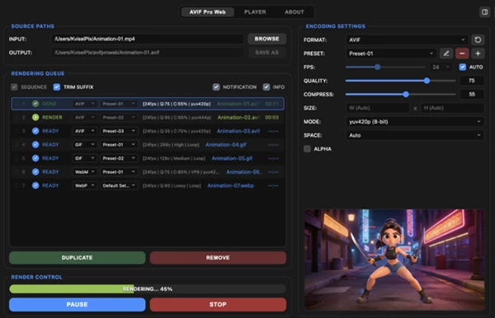The height and width of the screenshot is (318, 495).
Task: Enable the Alpha checkbox
Action: click(307, 149)
